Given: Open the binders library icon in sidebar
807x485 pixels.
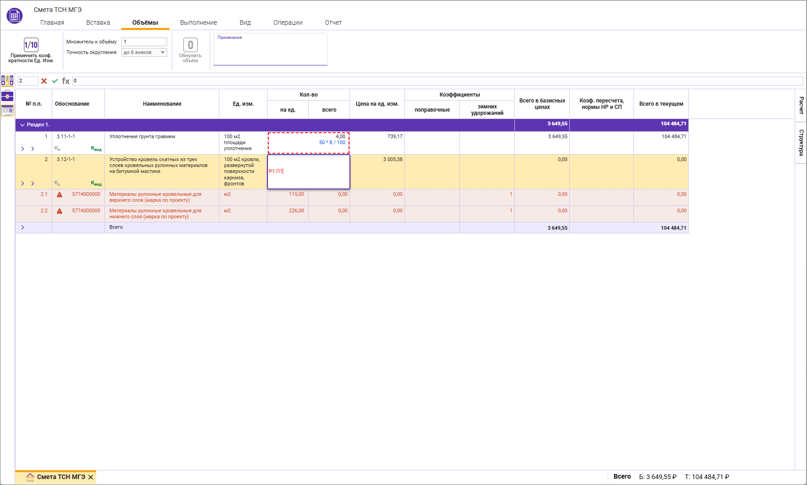Looking at the screenshot, I should click(x=7, y=81).
